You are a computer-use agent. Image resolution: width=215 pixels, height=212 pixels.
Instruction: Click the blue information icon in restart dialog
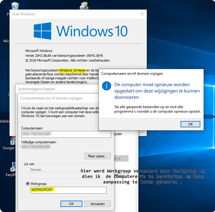click(106, 86)
